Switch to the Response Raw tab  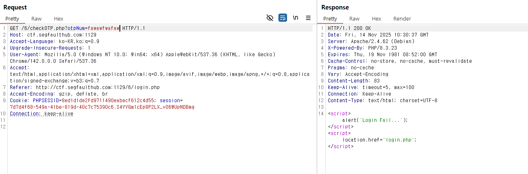354,18
